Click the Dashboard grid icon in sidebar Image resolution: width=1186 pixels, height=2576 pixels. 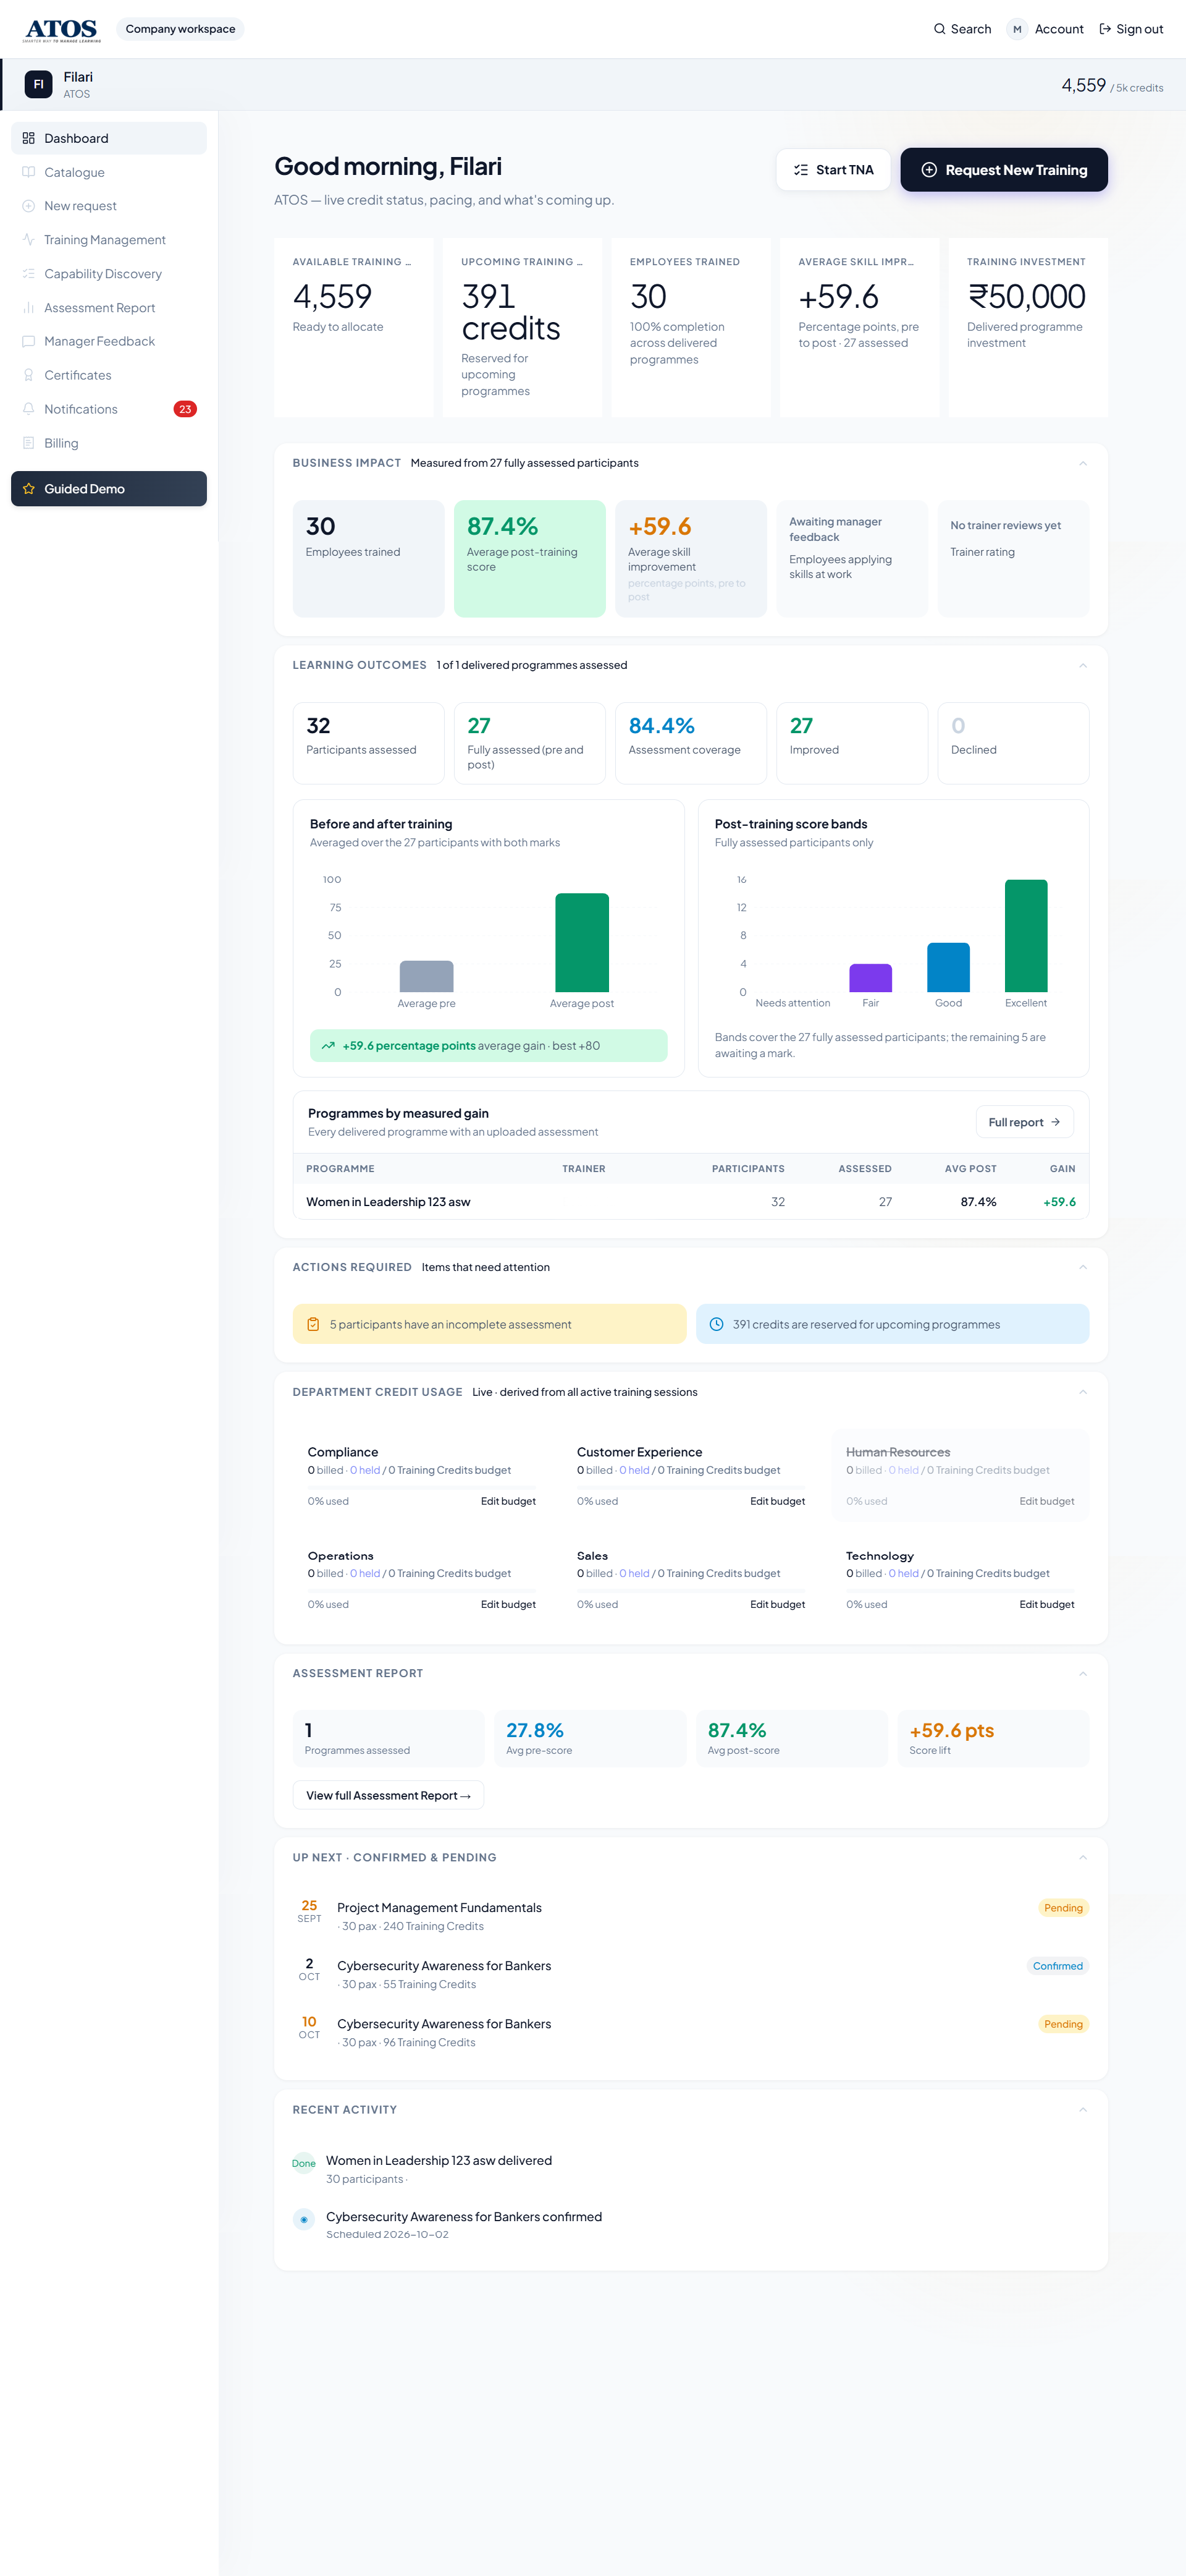pyautogui.click(x=28, y=138)
